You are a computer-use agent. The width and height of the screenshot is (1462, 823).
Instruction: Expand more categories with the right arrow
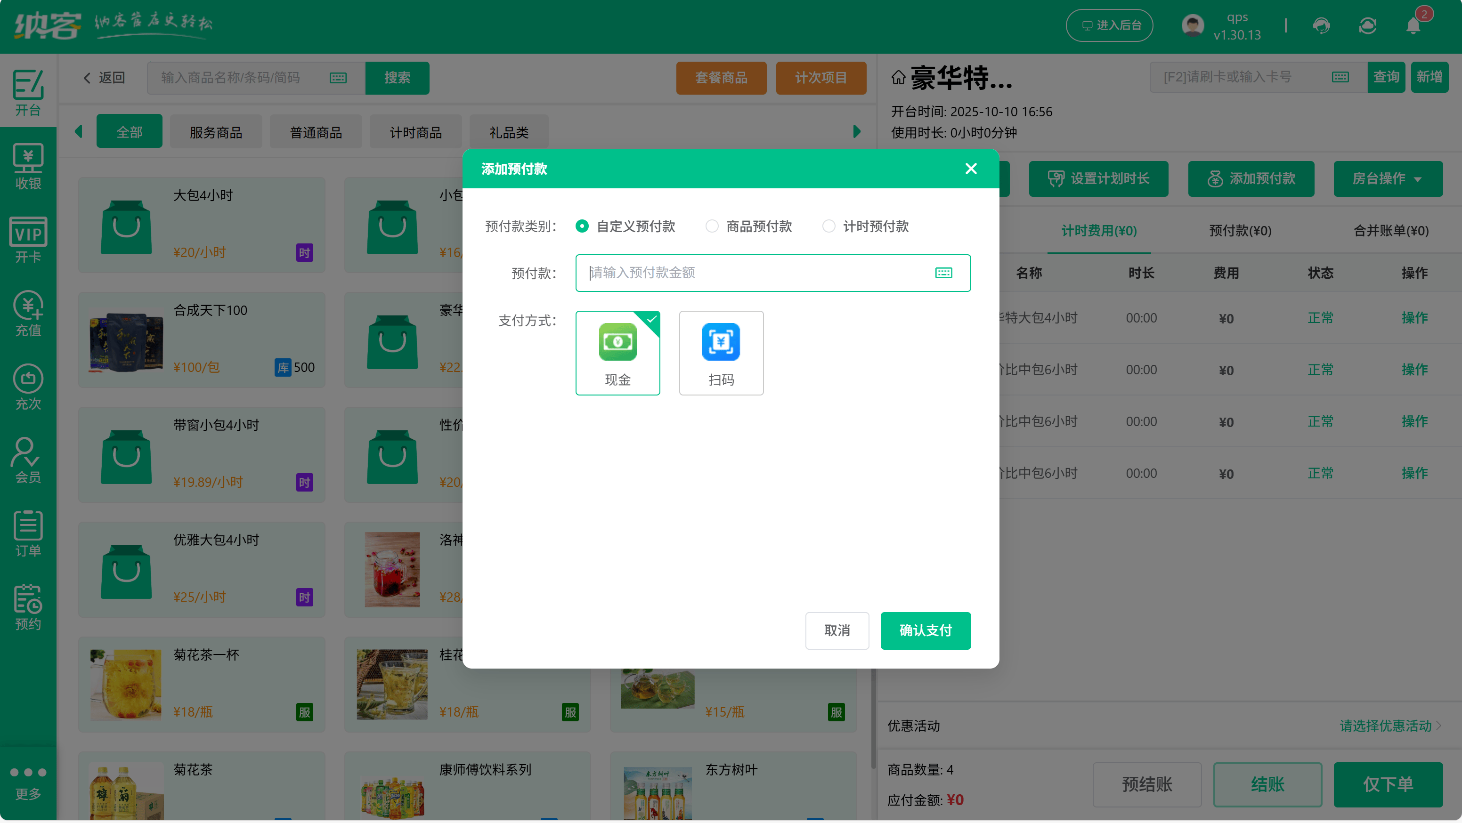tap(856, 131)
